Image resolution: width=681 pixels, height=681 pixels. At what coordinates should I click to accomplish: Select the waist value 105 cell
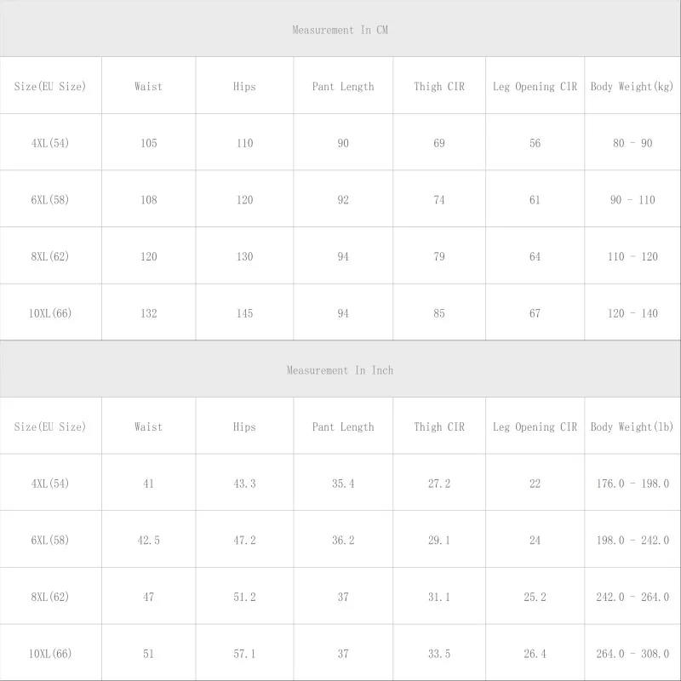click(149, 143)
